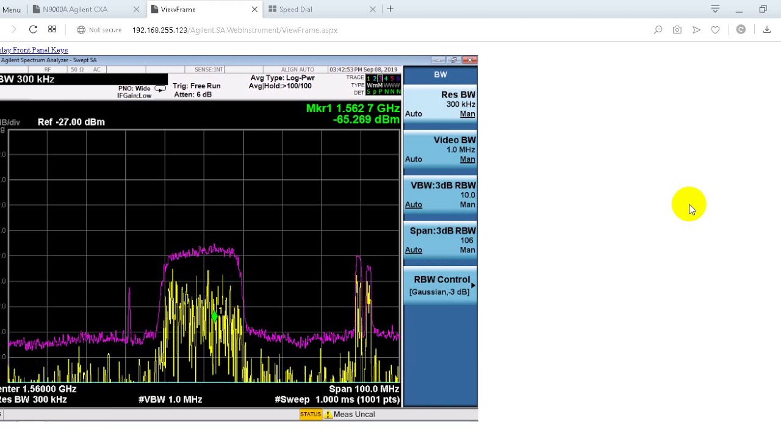Minimize the spectrum analyzer window
The image size is (781, 439).
pos(438,60)
